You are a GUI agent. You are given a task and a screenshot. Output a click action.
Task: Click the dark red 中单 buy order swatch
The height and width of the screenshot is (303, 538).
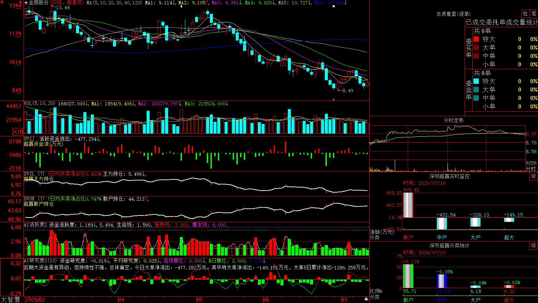point(476,56)
